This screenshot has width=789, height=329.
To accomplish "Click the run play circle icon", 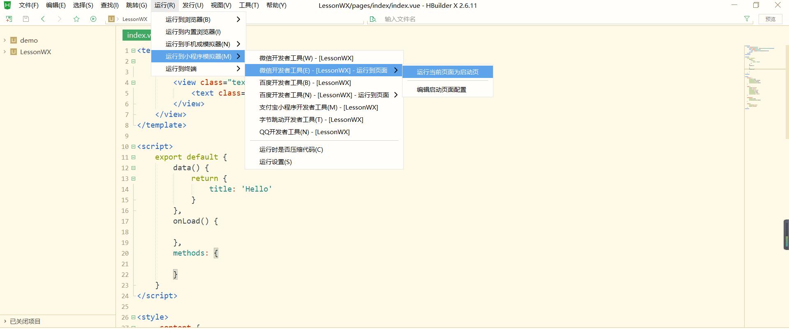I will coord(93,19).
